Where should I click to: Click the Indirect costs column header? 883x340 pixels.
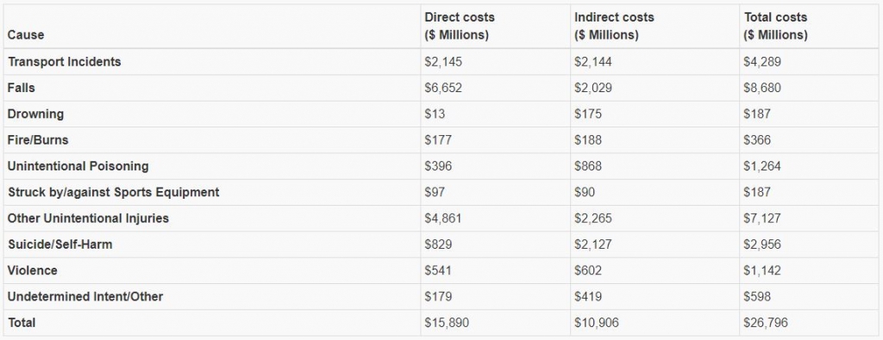[614, 26]
